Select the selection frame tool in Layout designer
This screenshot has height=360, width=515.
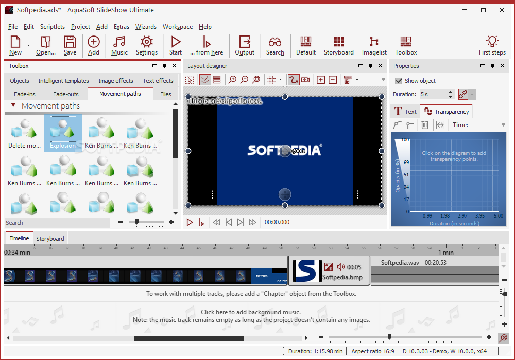190,80
